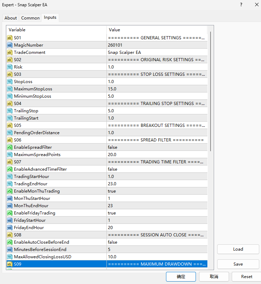Click the boolean icon beside EnableSpreadFilter
Viewport: 261px width, 284px height.
[x=10, y=147]
